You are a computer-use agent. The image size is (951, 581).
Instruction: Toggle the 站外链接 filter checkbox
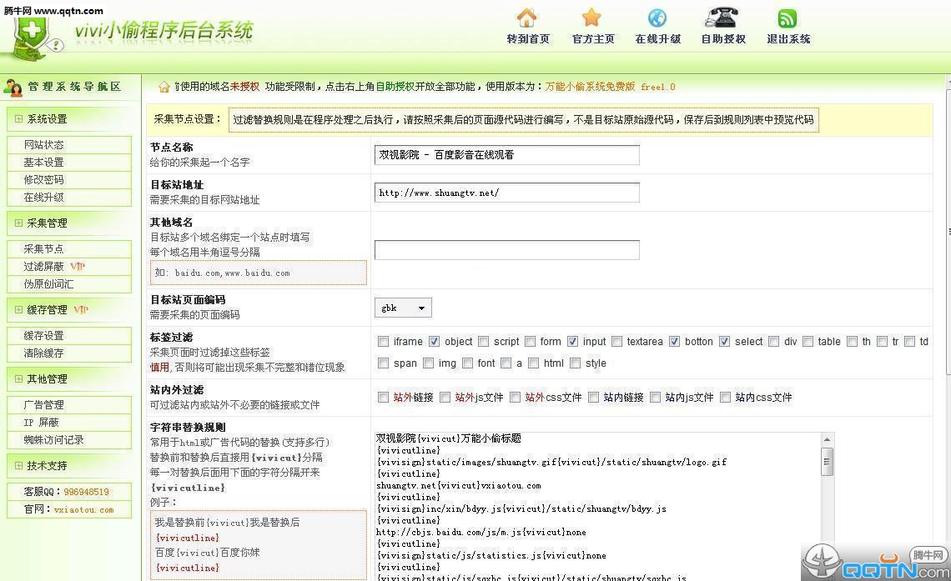[x=384, y=398]
